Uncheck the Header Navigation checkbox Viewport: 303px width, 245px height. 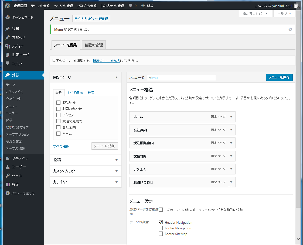161,222
